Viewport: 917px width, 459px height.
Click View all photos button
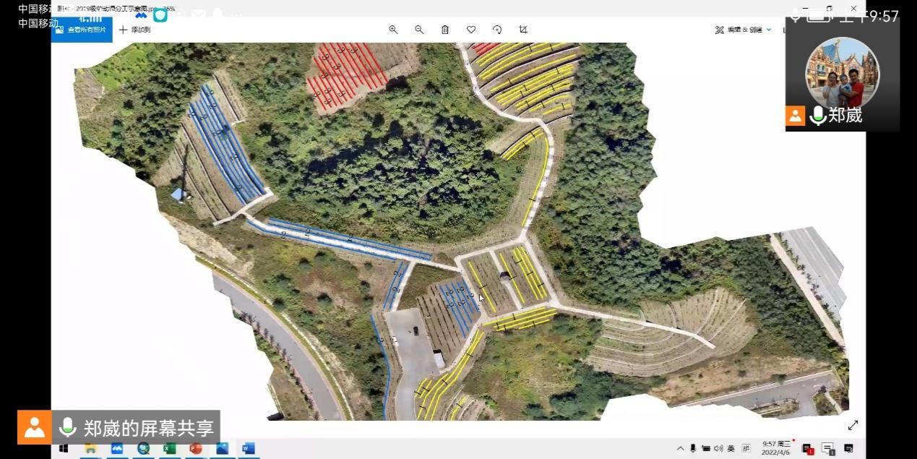82,30
